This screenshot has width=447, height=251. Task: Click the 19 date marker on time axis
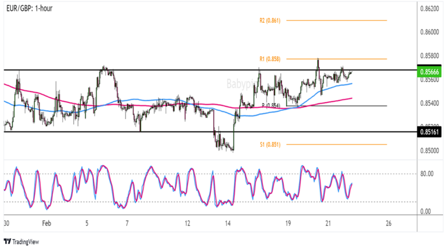click(288, 224)
